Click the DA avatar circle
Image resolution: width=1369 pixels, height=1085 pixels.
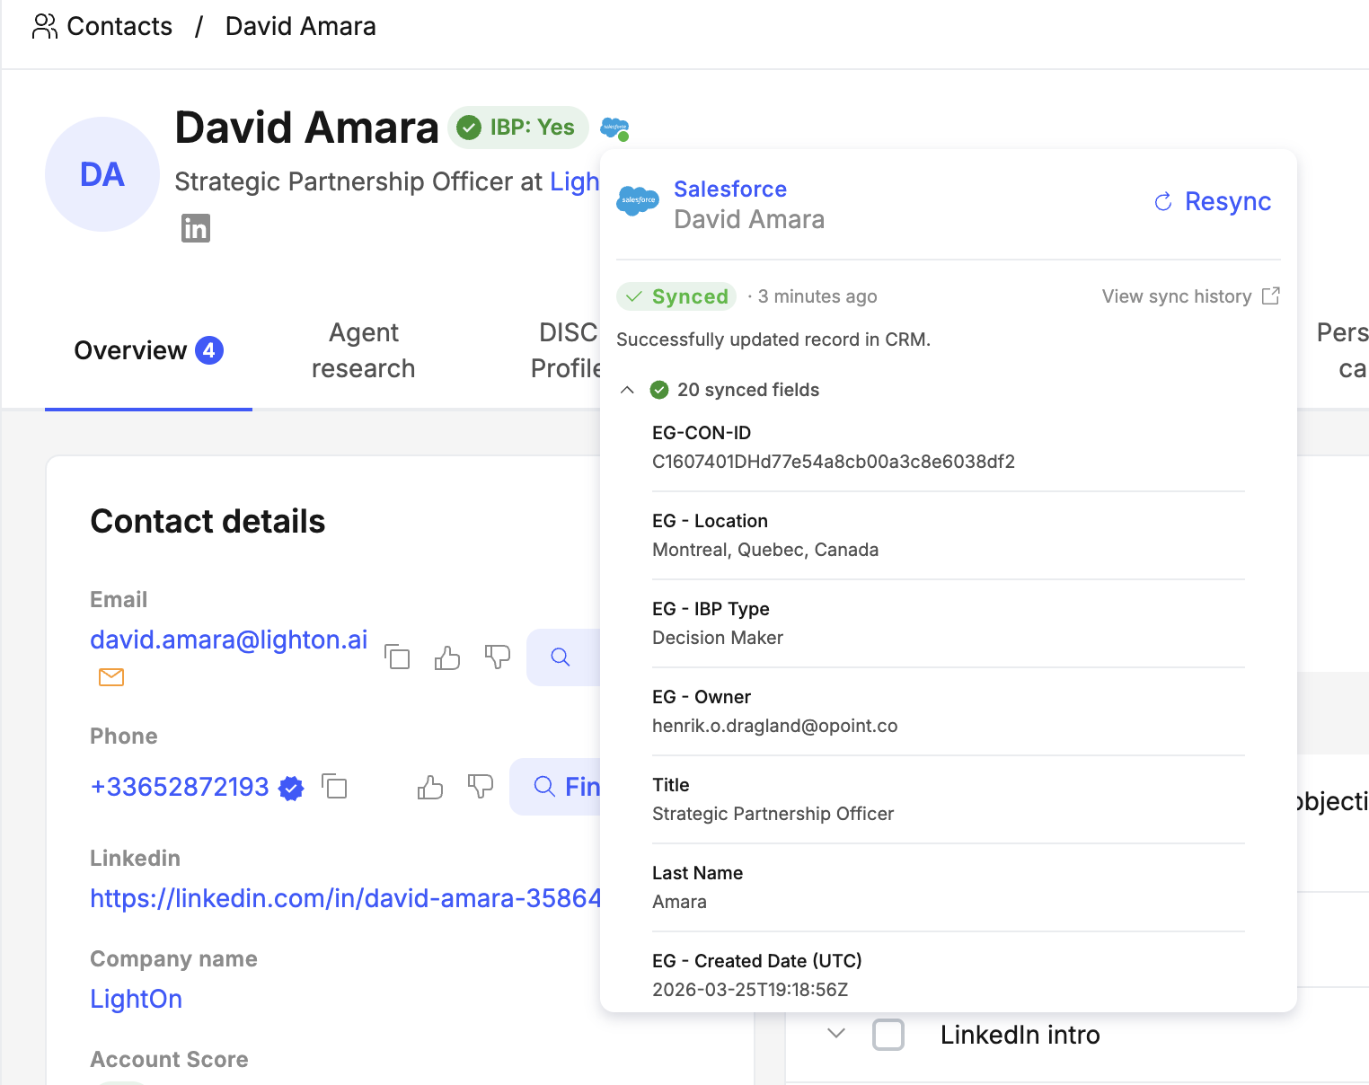(x=102, y=174)
